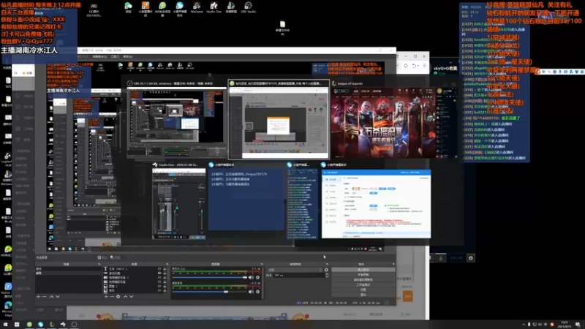This screenshot has height=329, width=585.
Task: Open source properties gear in Sources panel
Action: pos(118,297)
